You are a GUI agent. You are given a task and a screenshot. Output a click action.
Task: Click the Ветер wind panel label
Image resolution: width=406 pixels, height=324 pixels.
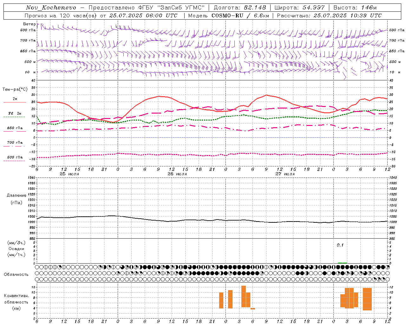29,24
